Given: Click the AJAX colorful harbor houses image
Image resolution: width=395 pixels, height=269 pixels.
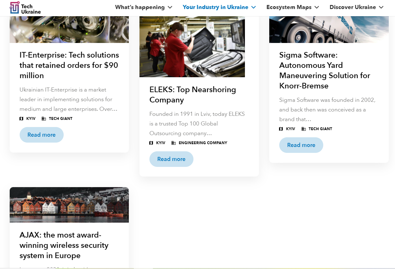Looking at the screenshot, I should [69, 205].
